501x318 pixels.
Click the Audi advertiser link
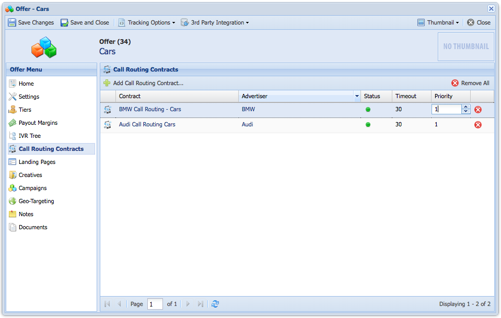click(x=247, y=124)
